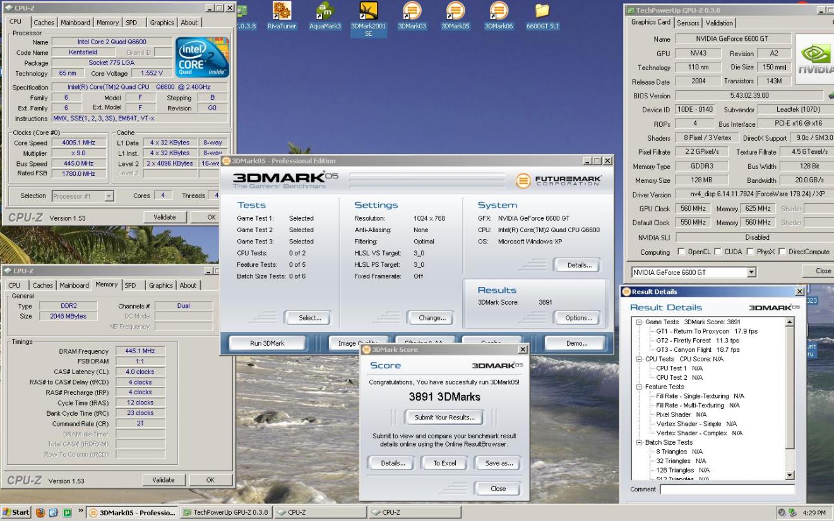This screenshot has height=521, width=834.
Task: Click the Result Details scrollbar down arrow
Action: click(789, 475)
